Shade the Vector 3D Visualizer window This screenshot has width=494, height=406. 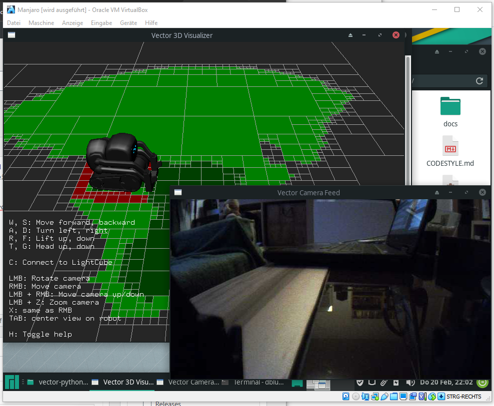click(x=350, y=35)
